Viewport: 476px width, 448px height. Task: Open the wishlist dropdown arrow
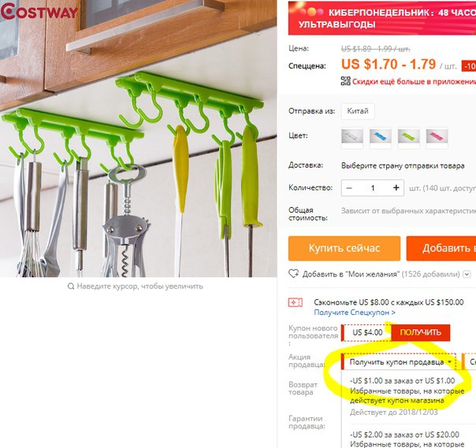point(467,274)
